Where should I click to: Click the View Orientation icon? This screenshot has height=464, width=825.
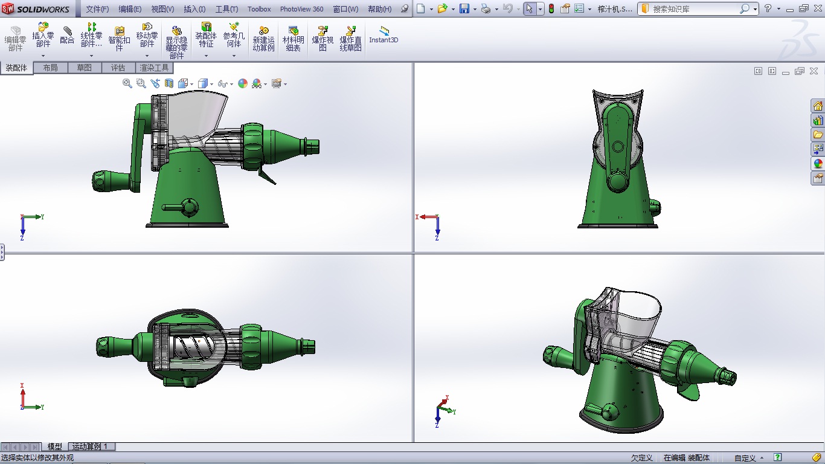pyautogui.click(x=183, y=83)
